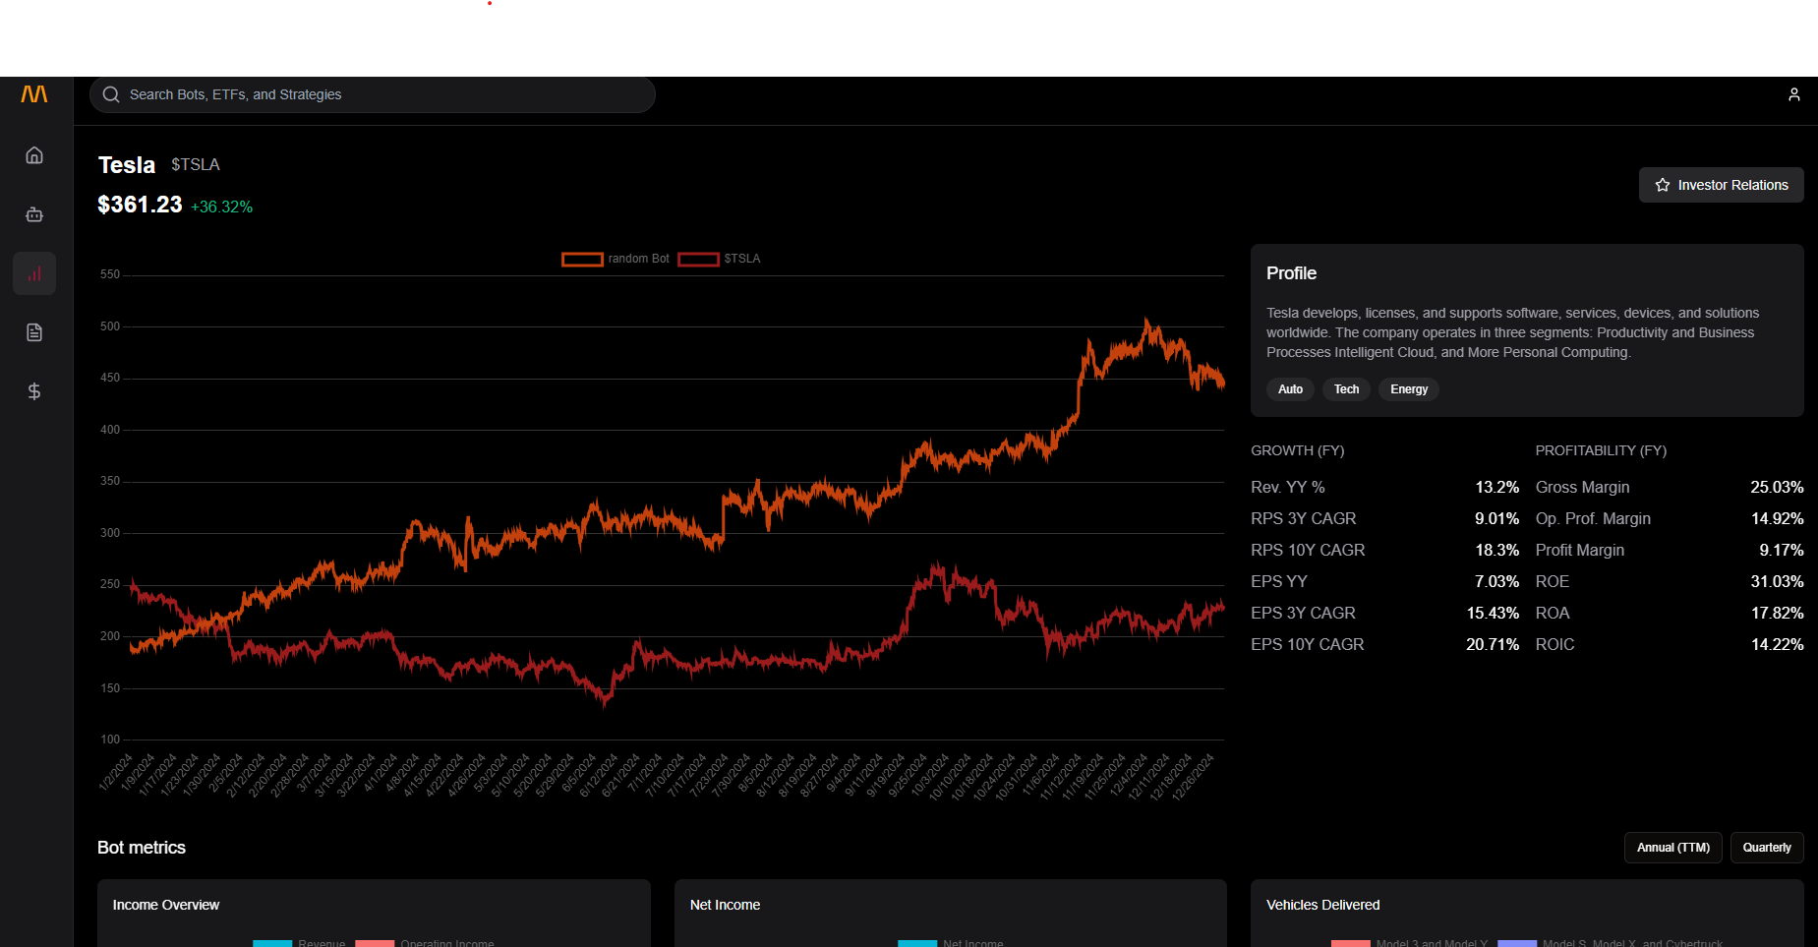Click the 20.71% value
This screenshot has height=947, width=1818.
pyautogui.click(x=1493, y=645)
